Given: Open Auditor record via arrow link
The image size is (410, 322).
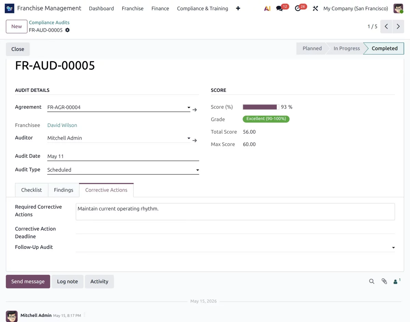Looking at the screenshot, I should pos(195,140).
